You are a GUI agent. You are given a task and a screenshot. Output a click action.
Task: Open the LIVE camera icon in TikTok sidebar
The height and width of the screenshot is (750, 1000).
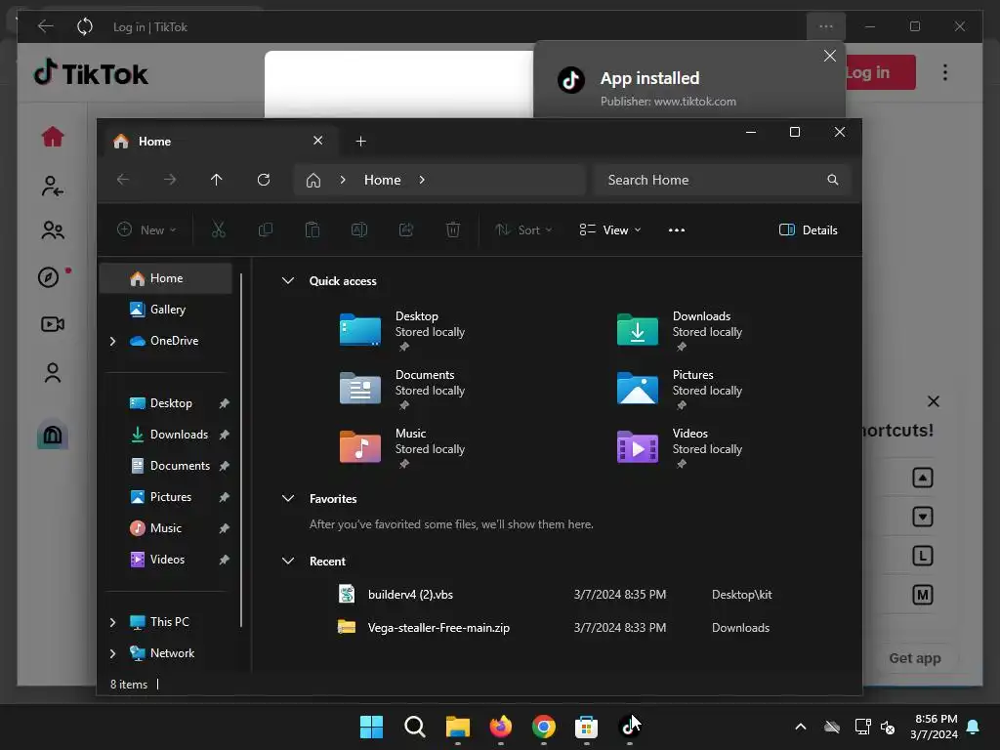click(x=53, y=324)
